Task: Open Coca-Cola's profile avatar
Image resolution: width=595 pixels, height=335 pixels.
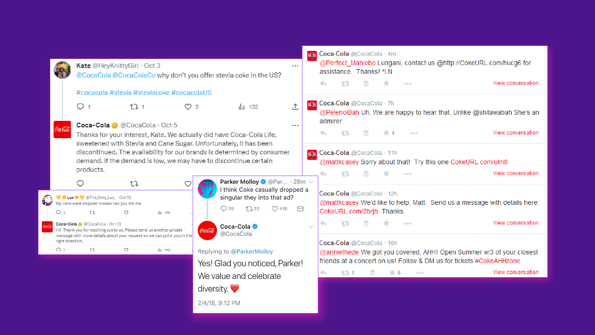Action: (x=207, y=230)
